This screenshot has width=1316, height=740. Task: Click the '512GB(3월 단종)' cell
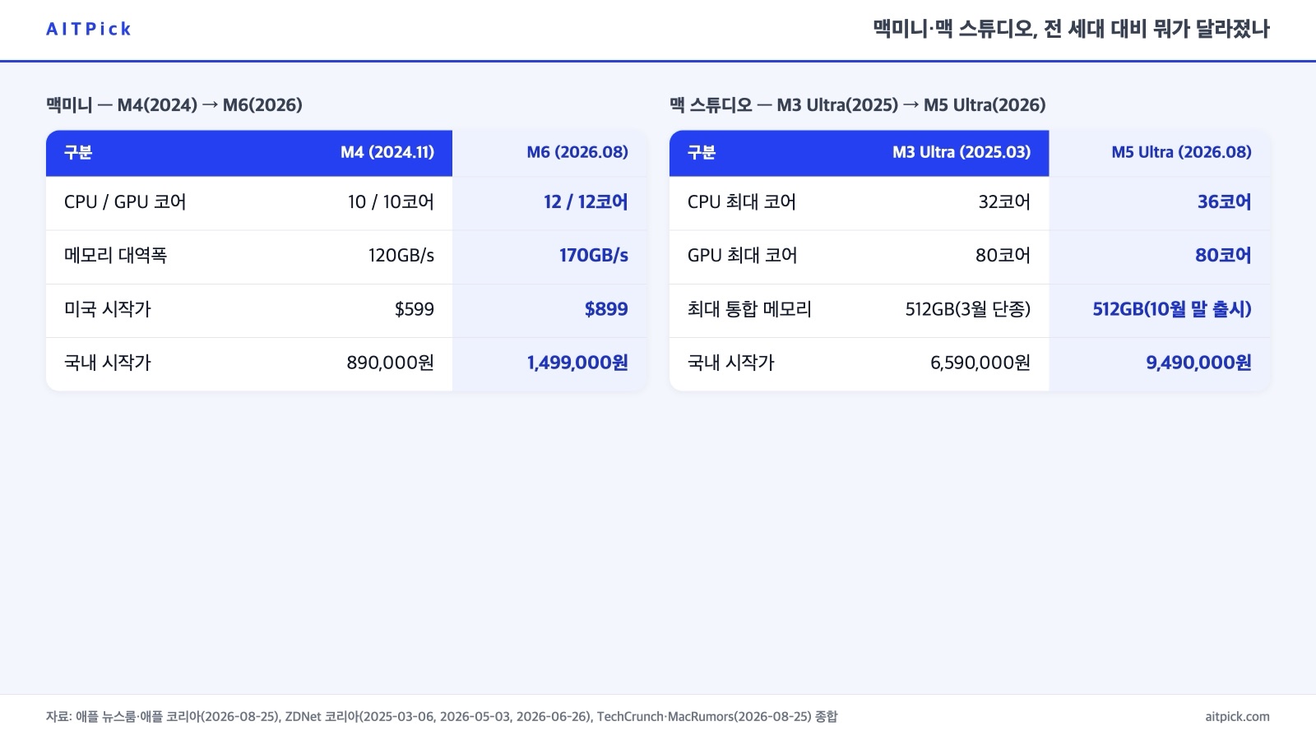coord(968,309)
